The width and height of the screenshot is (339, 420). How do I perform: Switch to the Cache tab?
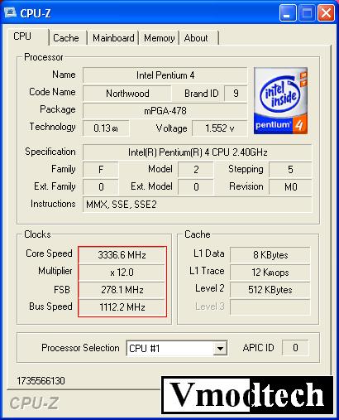pyautogui.click(x=66, y=38)
